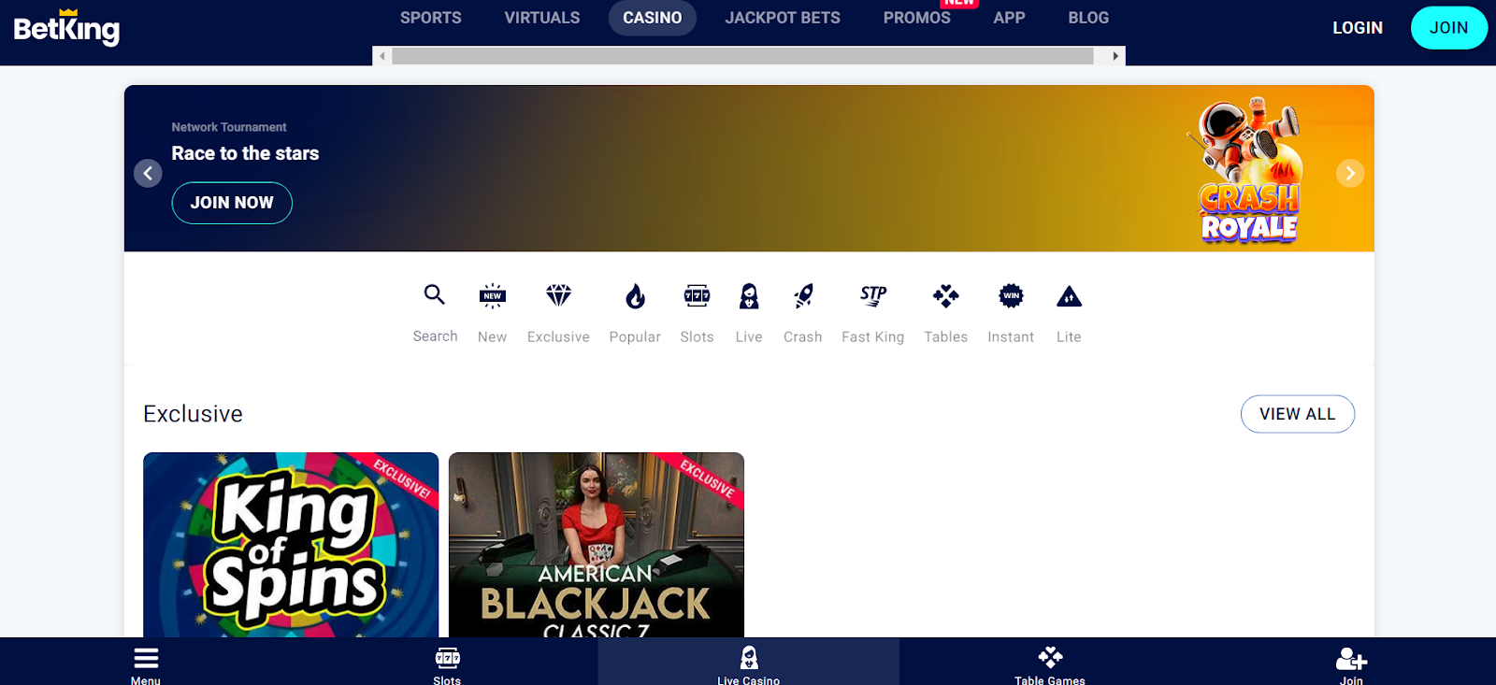
Task: Select the CASINO menu tab
Action: [653, 18]
